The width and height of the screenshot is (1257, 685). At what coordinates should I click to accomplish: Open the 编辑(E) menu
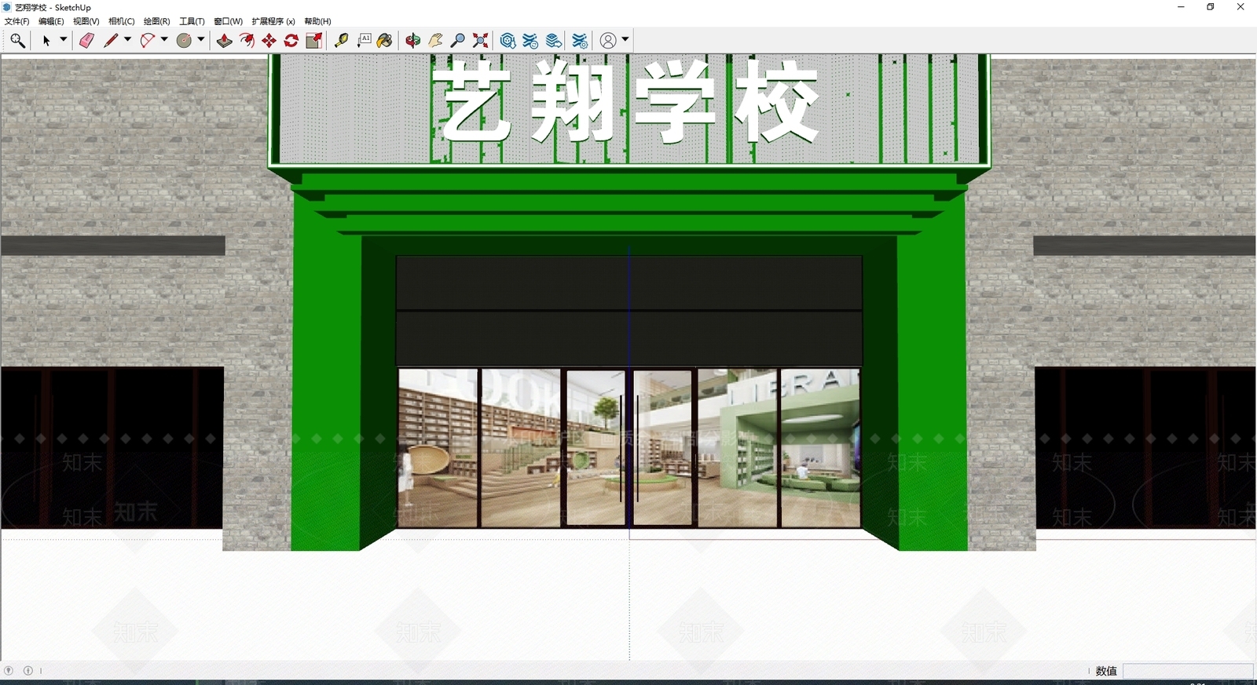tap(51, 21)
